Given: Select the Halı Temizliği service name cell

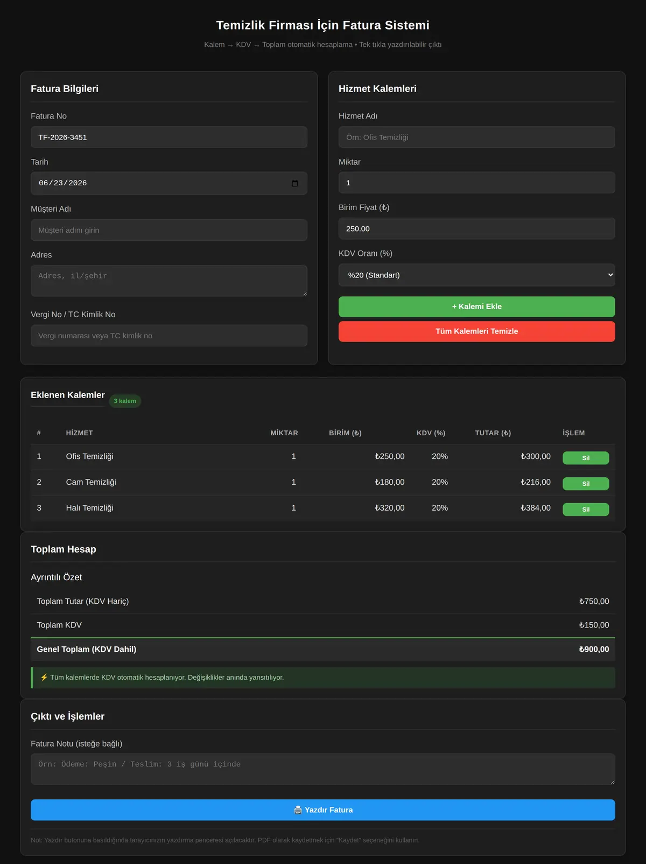Looking at the screenshot, I should [90, 508].
